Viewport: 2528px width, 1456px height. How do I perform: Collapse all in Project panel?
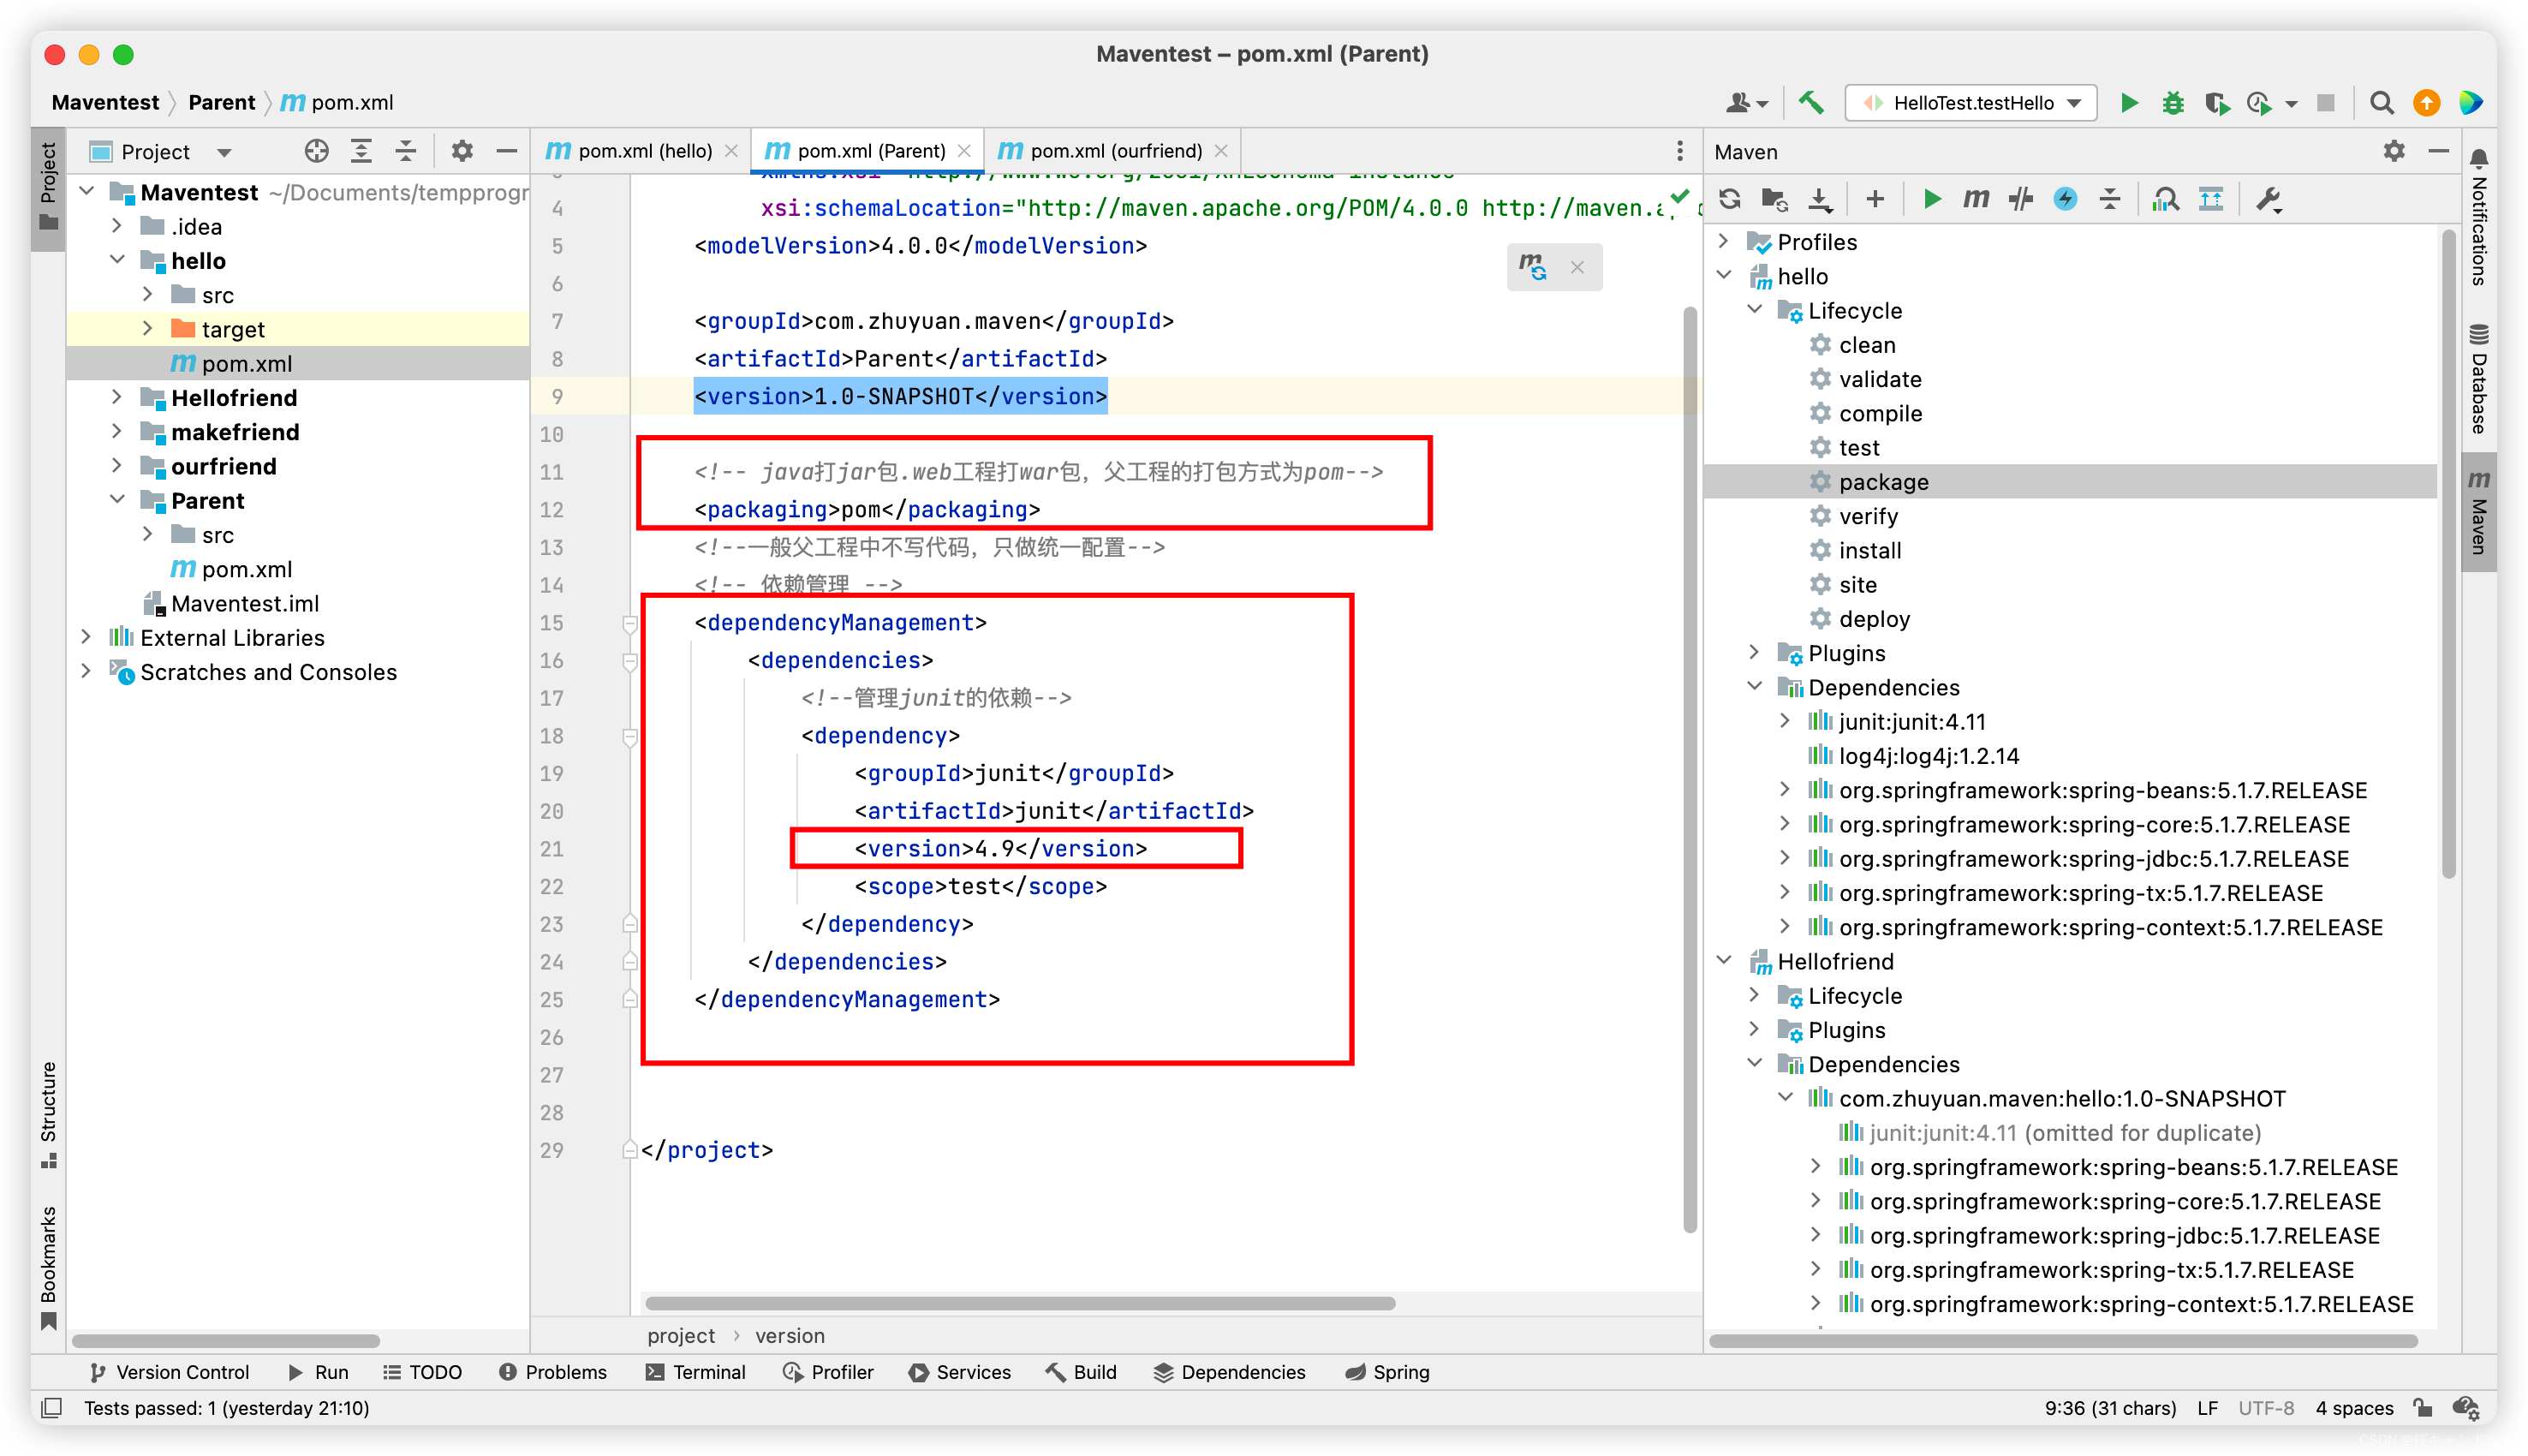pos(406,151)
